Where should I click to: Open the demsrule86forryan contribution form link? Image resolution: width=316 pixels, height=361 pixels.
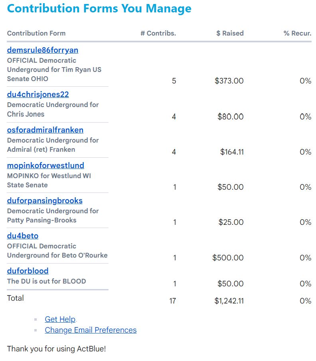click(42, 50)
